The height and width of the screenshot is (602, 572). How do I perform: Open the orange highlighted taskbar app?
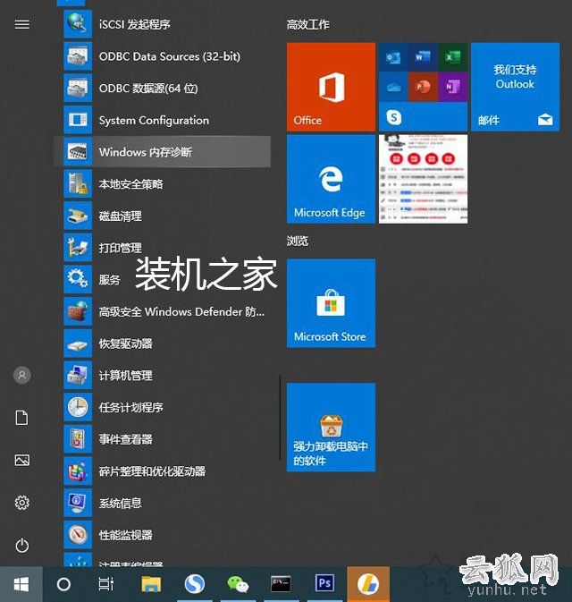pyautogui.click(x=368, y=584)
